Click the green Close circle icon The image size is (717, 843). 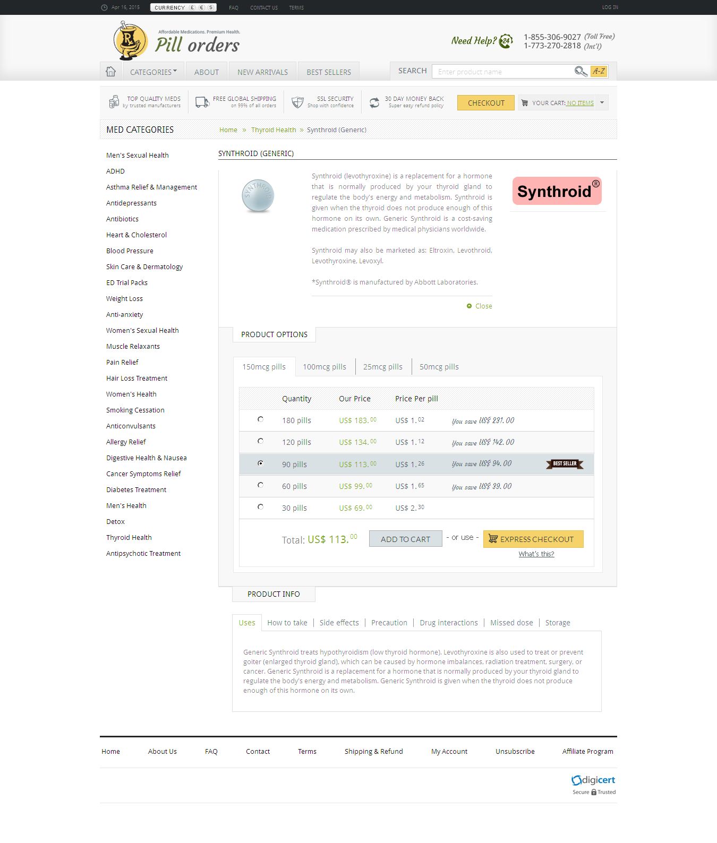pyautogui.click(x=469, y=306)
